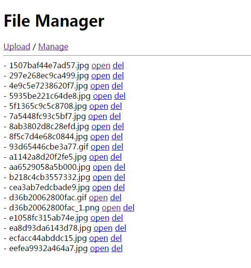Delete file 8f5c7d4e68c0844.jpg

click(117, 137)
